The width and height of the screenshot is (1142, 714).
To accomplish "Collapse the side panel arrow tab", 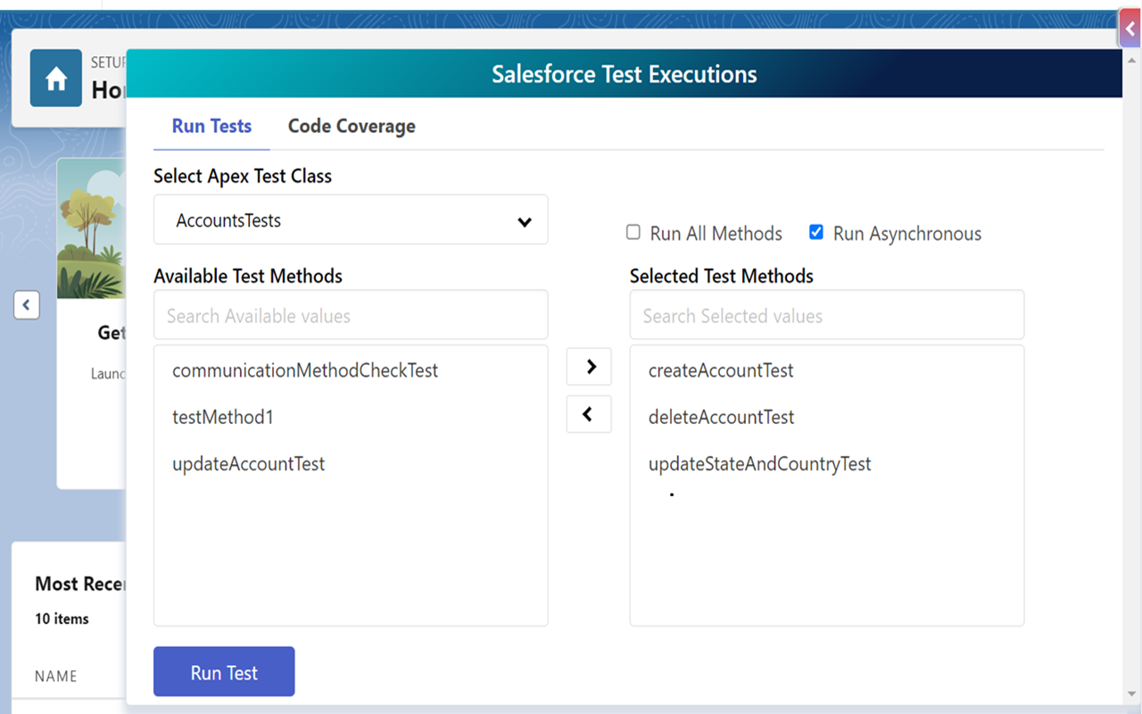I will point(1130,29).
